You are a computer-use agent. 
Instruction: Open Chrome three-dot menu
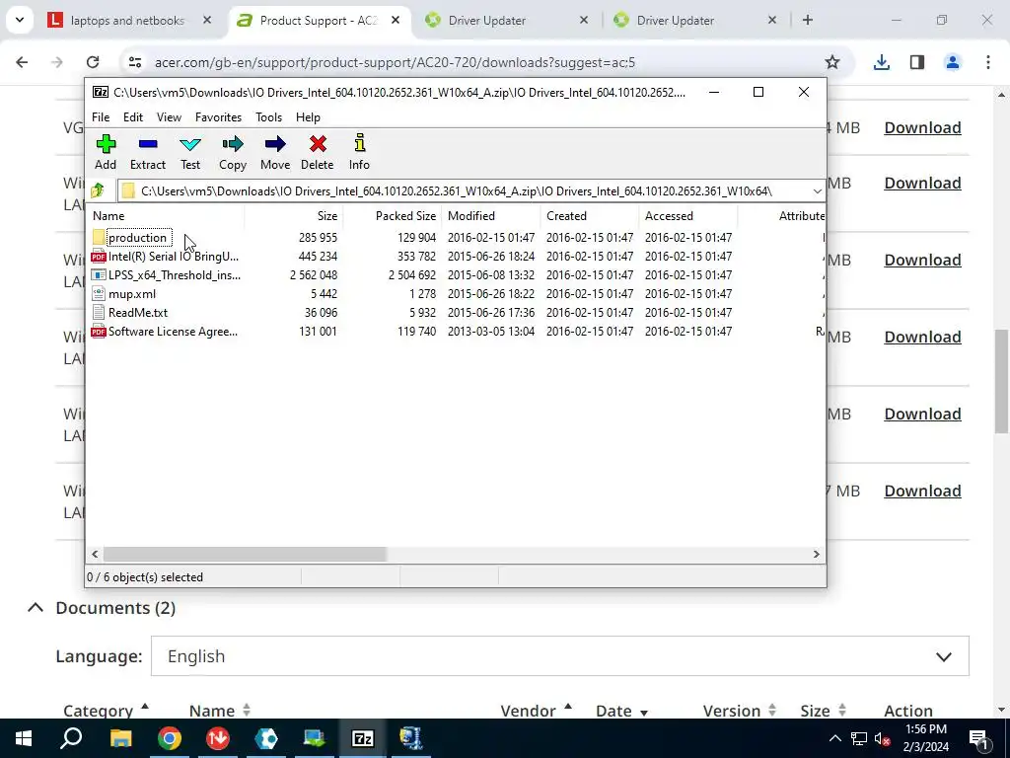987,62
